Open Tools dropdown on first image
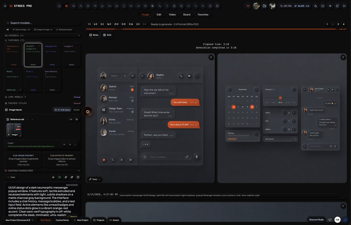 coord(94,179)
